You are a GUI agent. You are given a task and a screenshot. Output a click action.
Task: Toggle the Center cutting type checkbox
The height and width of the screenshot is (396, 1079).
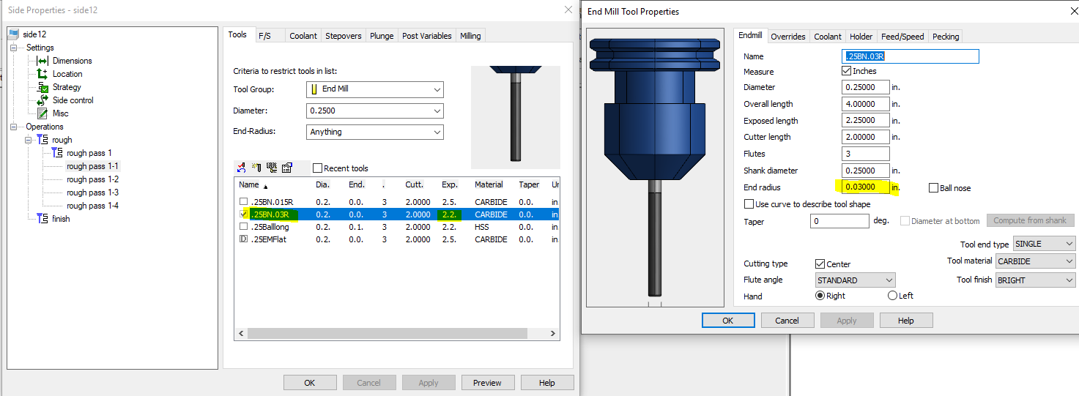pyautogui.click(x=820, y=264)
